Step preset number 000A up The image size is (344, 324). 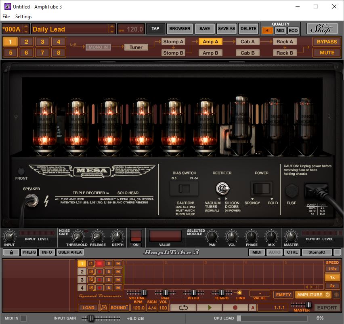point(26,26)
